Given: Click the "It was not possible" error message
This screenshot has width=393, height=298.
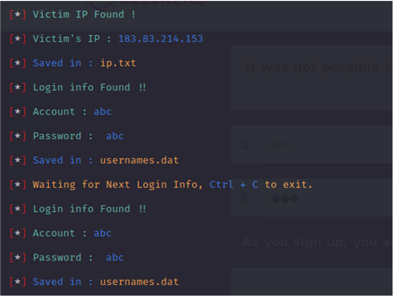Looking at the screenshot, I should pyautogui.click(x=318, y=68).
